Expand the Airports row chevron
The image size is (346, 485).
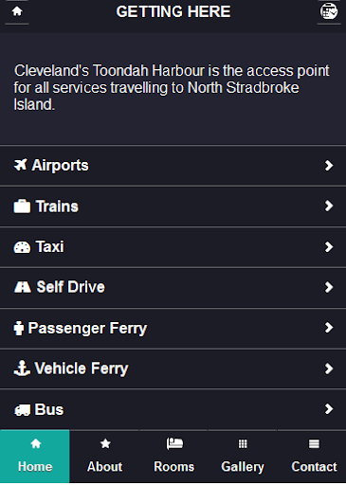(x=329, y=165)
